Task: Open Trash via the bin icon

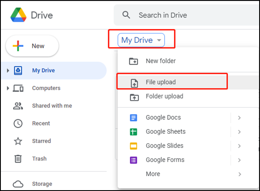Action: click(x=18, y=159)
